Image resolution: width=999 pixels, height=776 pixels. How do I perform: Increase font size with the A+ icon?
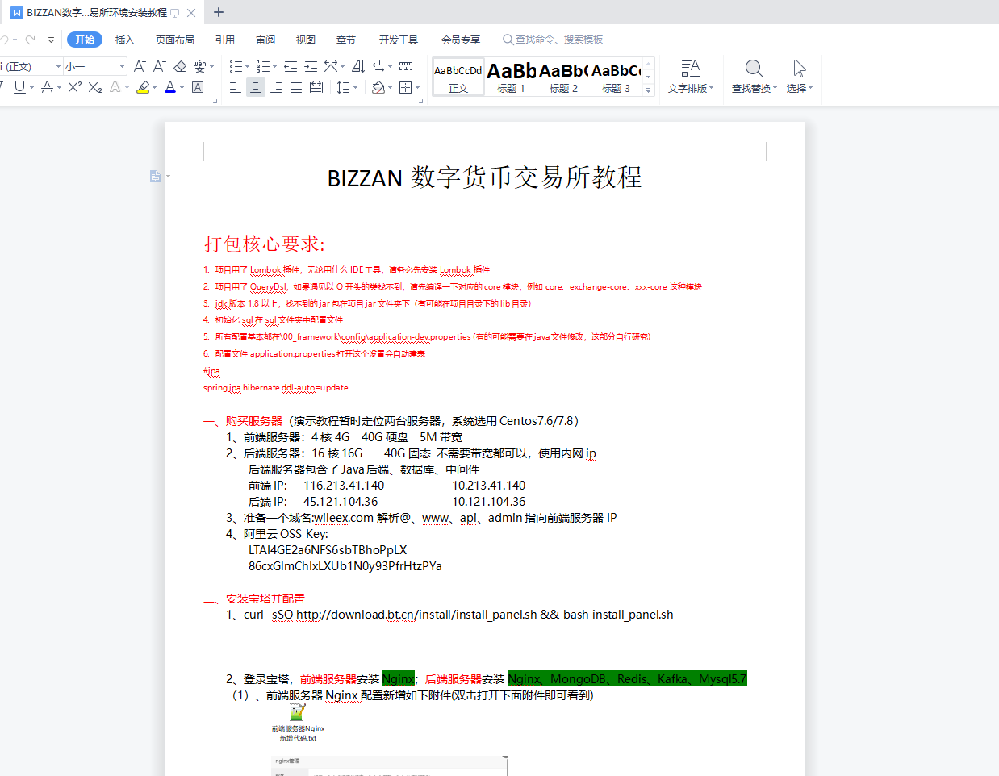pos(140,66)
